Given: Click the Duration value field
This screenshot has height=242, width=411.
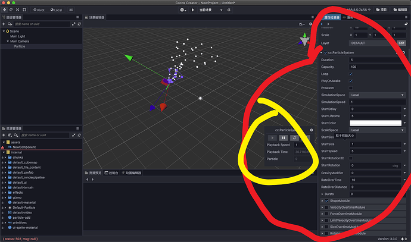Looking at the screenshot, I should 378,60.
